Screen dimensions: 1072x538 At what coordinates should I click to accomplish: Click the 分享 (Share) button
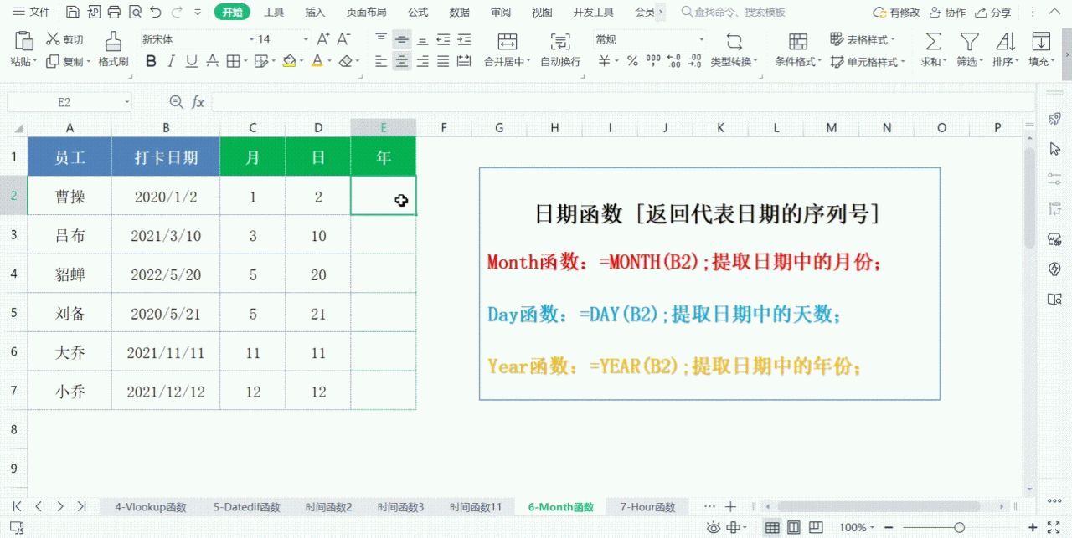(x=993, y=13)
